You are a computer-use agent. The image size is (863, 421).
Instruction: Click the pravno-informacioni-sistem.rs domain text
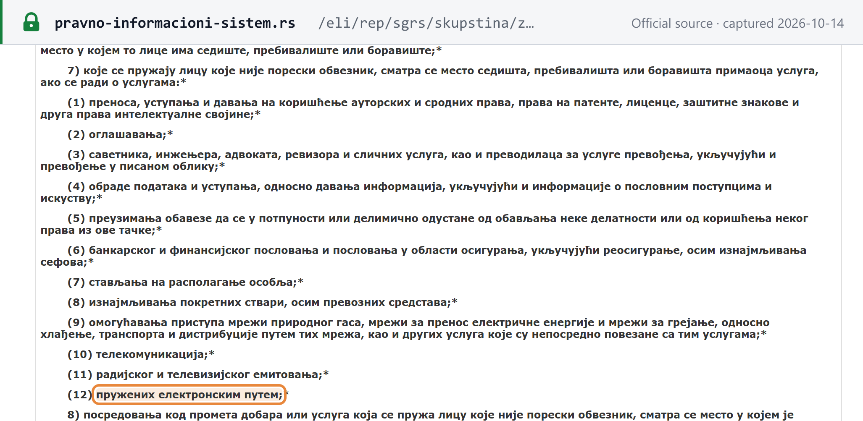[175, 23]
